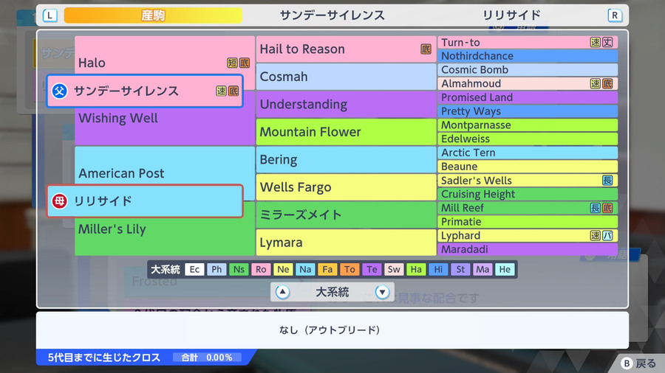Click the To lineage color swatch
The image size is (665, 373).
(349, 269)
